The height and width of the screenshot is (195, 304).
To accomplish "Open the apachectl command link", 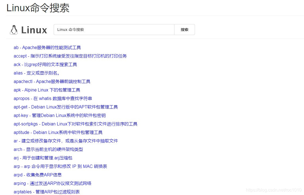I will click(52, 82).
